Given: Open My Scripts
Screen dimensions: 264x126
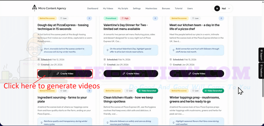Looking at the screenshot, I should 123,9.
